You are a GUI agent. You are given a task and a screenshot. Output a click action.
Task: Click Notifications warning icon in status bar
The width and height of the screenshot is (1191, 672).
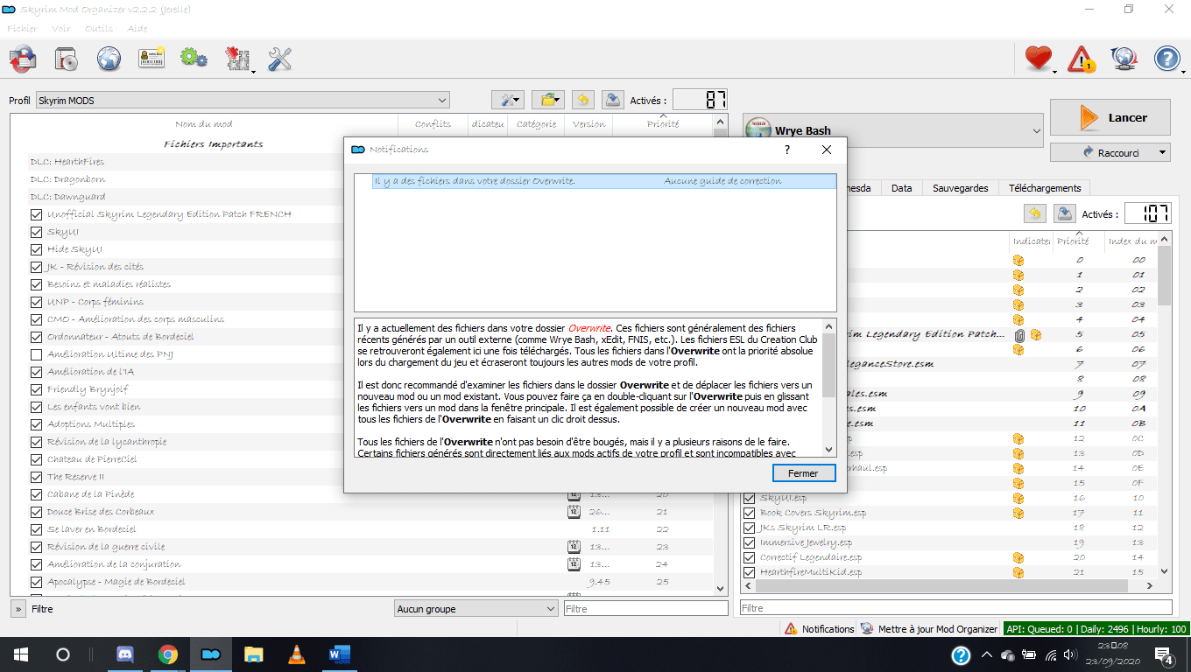point(791,628)
